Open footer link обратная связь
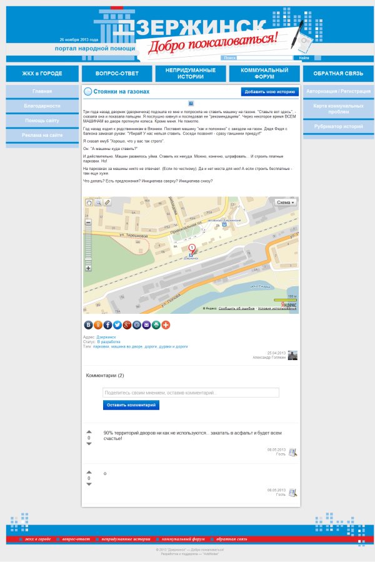 231,539
